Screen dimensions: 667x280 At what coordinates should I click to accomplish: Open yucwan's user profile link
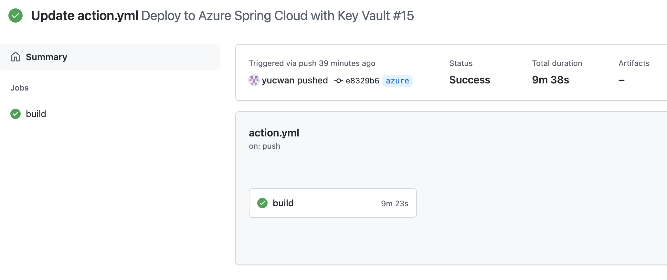(278, 80)
